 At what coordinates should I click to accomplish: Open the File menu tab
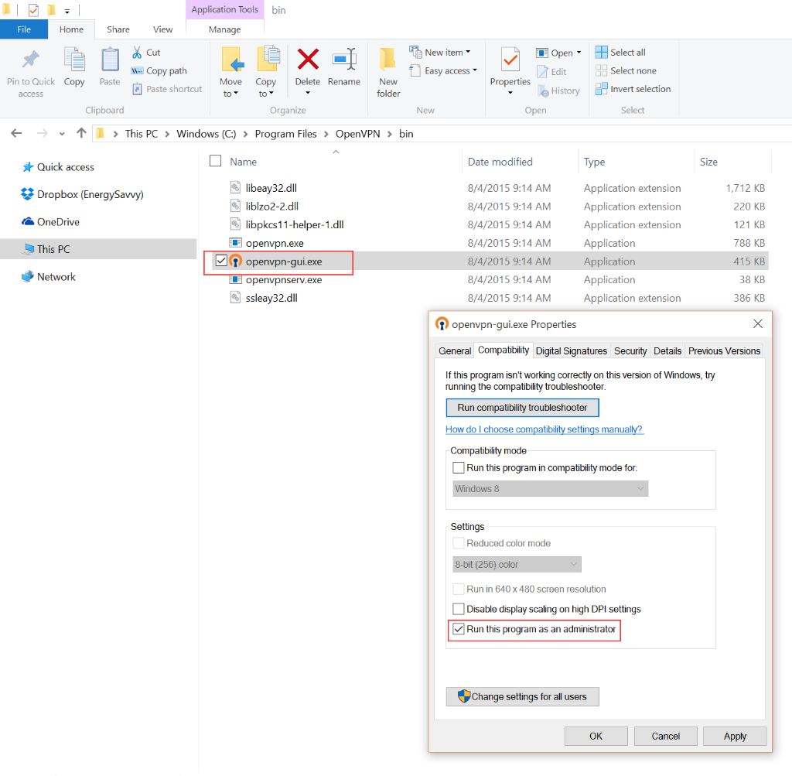click(x=24, y=29)
